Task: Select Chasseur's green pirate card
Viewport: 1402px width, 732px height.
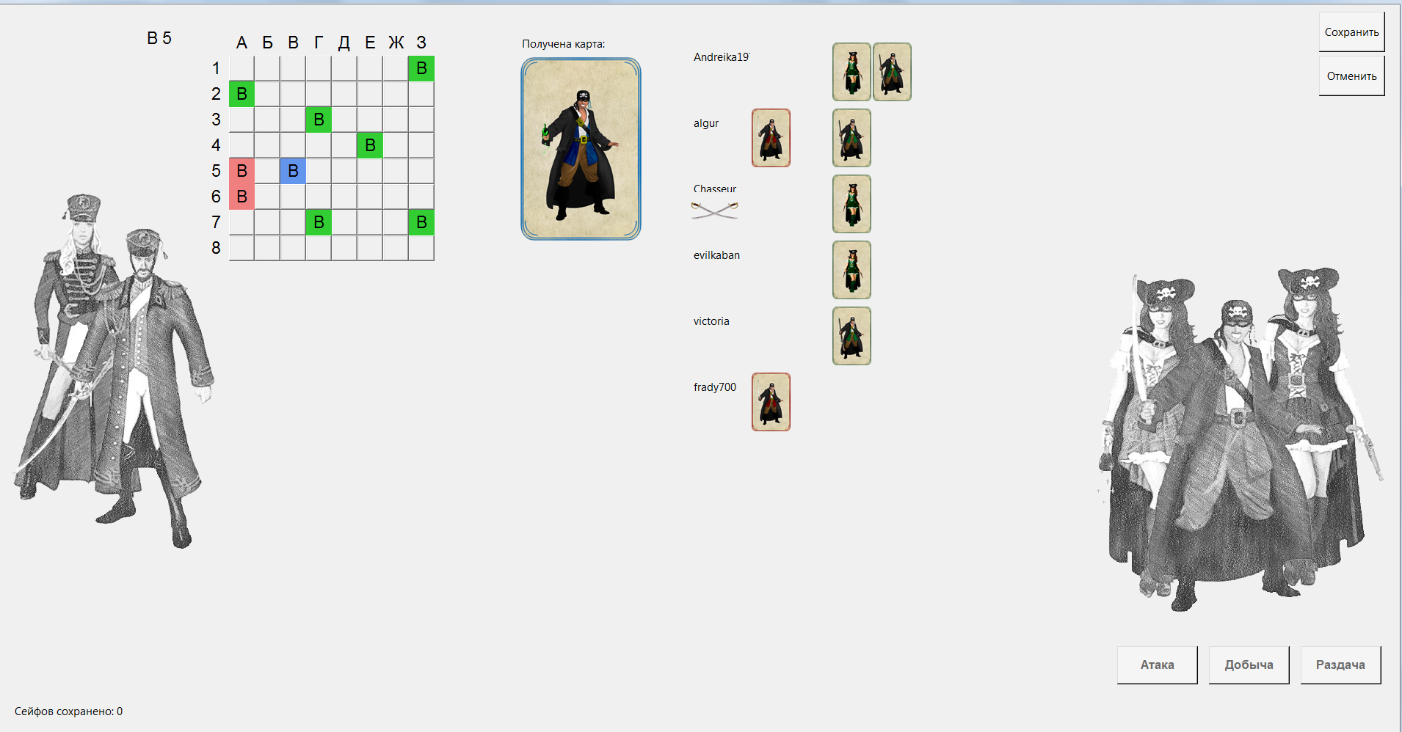Action: [x=851, y=204]
